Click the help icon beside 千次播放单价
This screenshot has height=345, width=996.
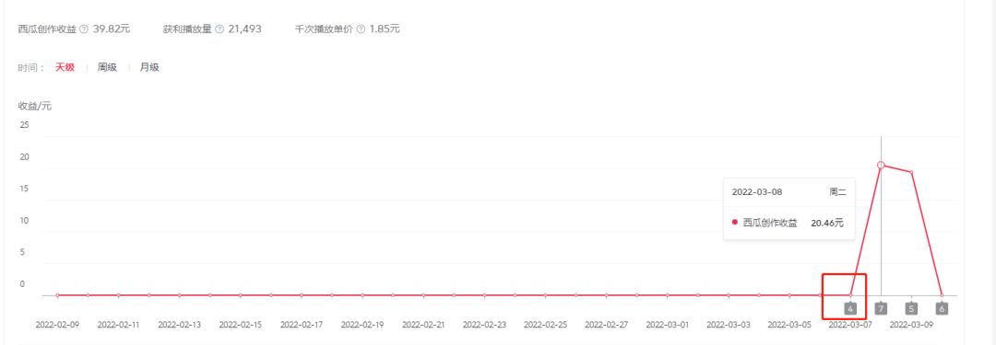[x=361, y=29]
